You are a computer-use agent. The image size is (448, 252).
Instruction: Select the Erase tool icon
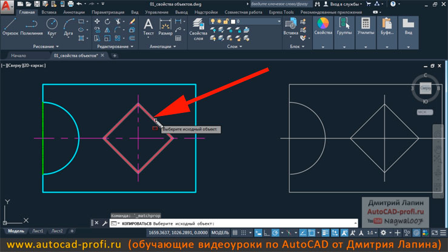(x=132, y=21)
